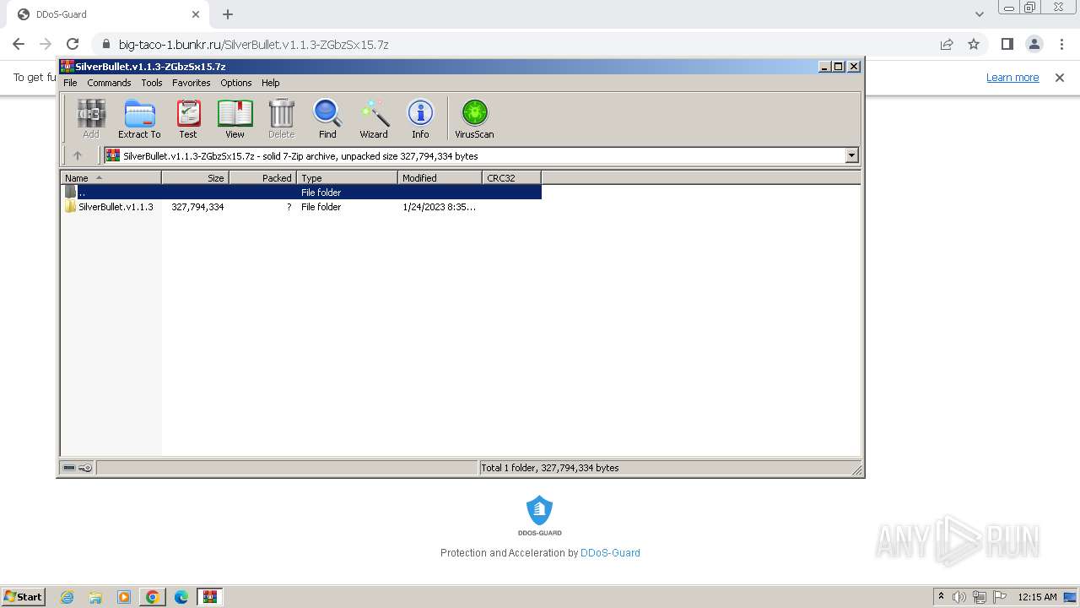The height and width of the screenshot is (608, 1080).
Task: Click the status bar folder total text
Action: pyautogui.click(x=550, y=468)
